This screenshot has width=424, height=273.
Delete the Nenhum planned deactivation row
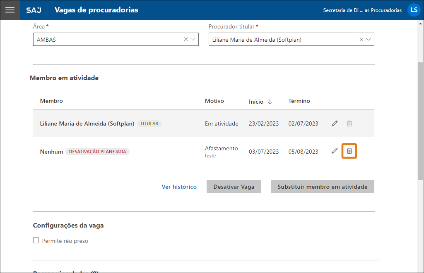click(x=349, y=151)
